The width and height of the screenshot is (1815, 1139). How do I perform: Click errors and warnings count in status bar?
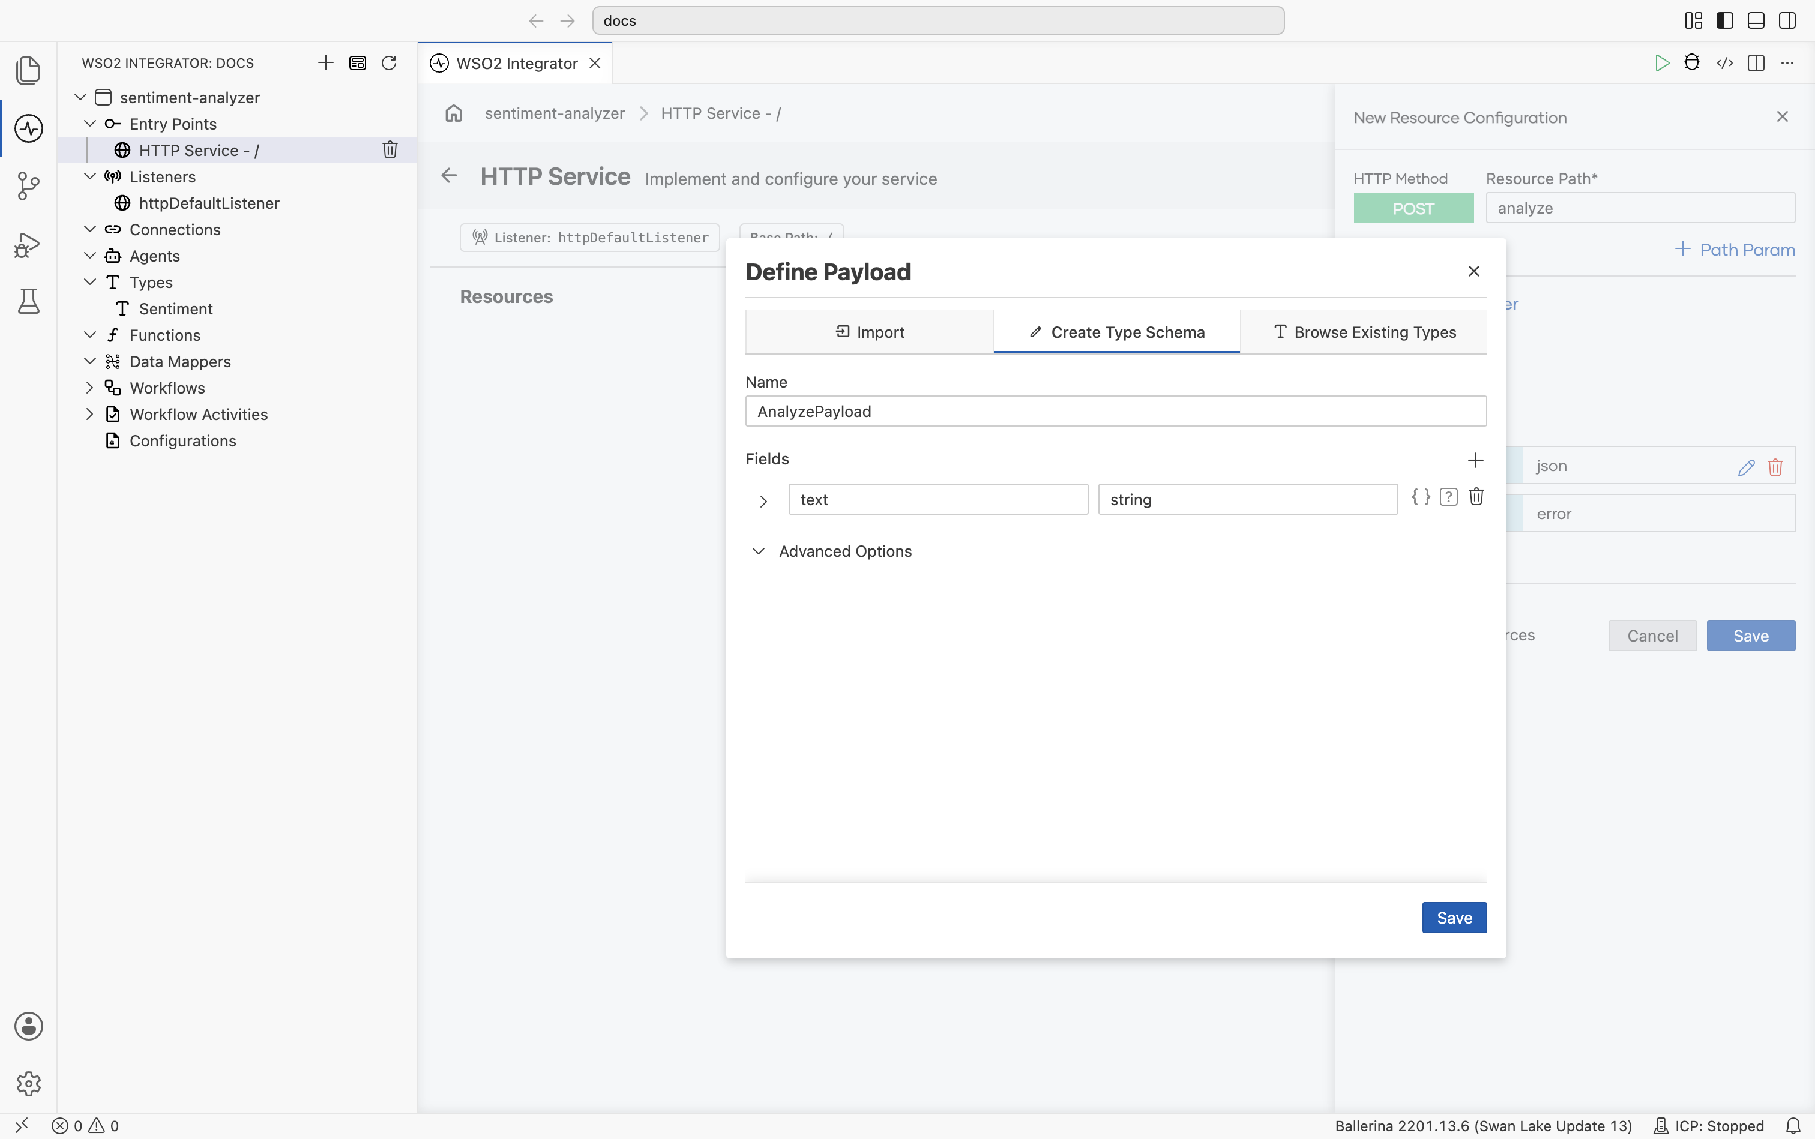[x=85, y=1125]
